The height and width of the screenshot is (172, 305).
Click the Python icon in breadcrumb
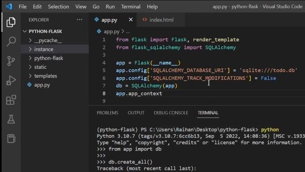99,31
